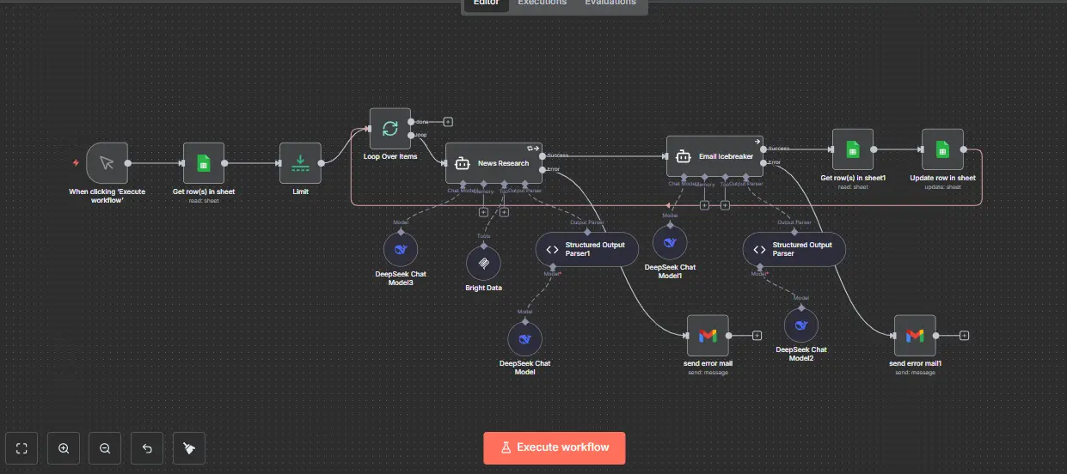1067x474 pixels.
Task: Click the zoom to fit button
Action: [x=22, y=448]
